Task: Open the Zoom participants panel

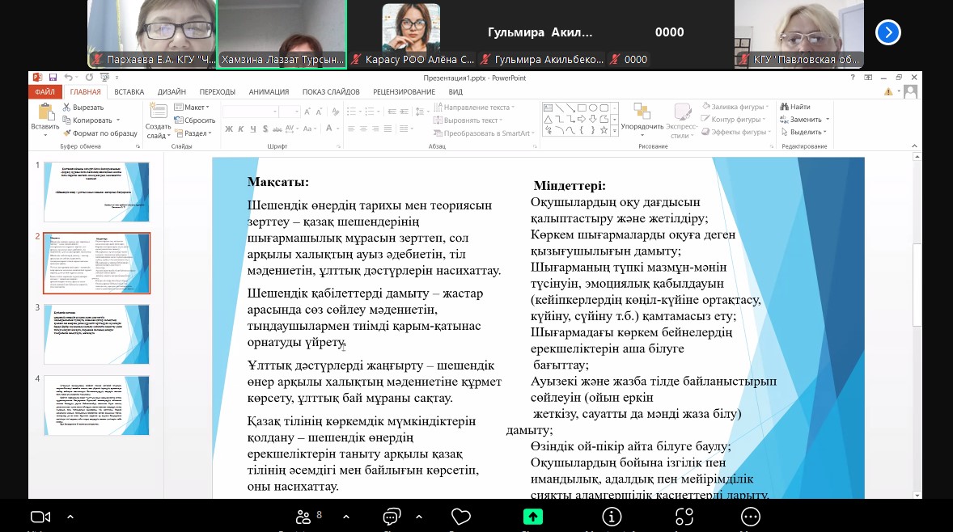Action: (x=305, y=517)
